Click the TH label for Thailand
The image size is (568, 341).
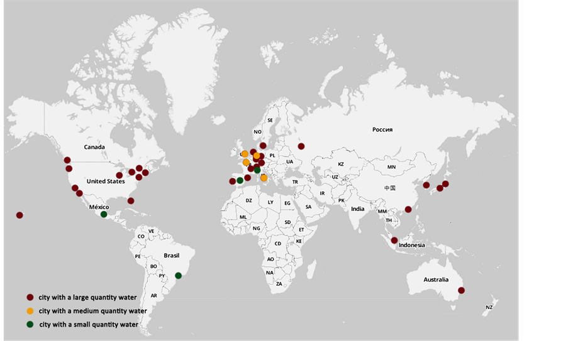point(389,220)
